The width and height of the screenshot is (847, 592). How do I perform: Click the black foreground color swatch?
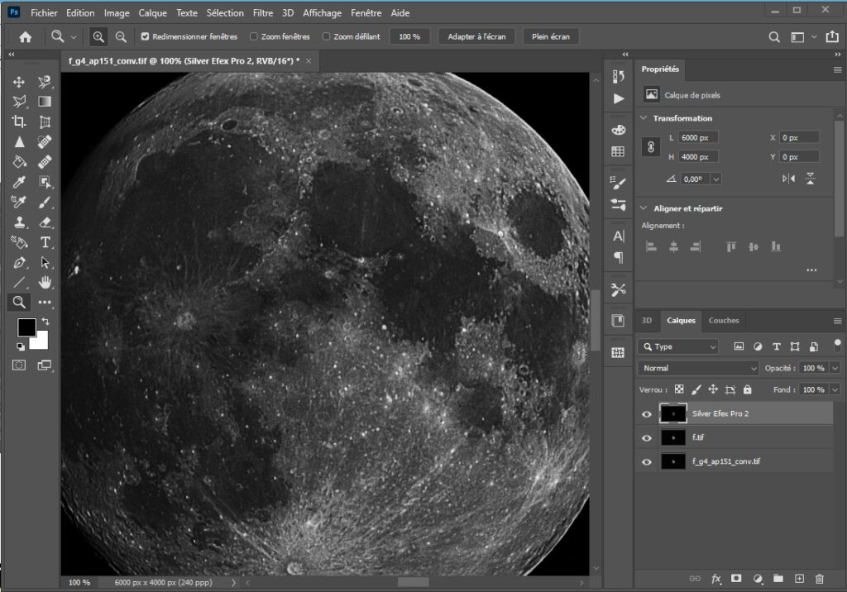tap(26, 327)
